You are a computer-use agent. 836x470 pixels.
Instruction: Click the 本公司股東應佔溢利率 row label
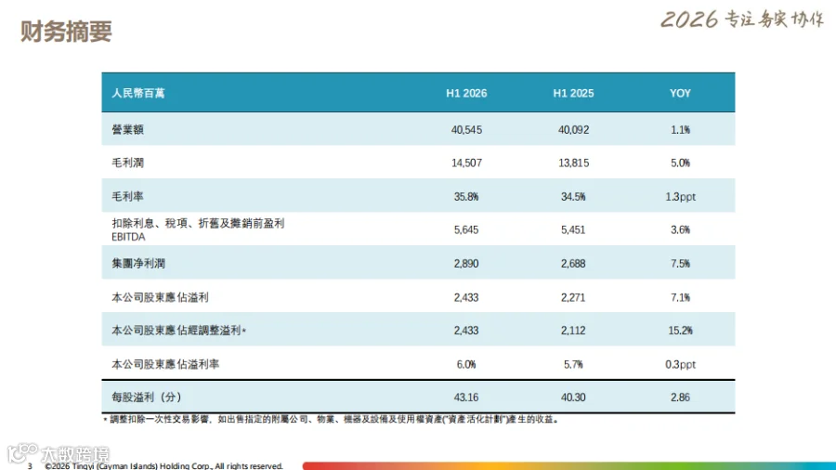pyautogui.click(x=165, y=364)
